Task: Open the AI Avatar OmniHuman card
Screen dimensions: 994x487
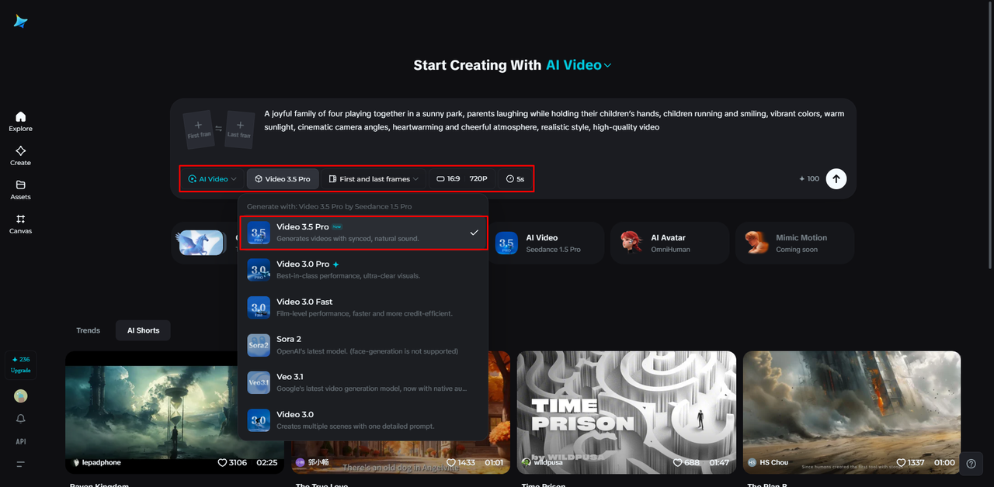Action: 669,243
